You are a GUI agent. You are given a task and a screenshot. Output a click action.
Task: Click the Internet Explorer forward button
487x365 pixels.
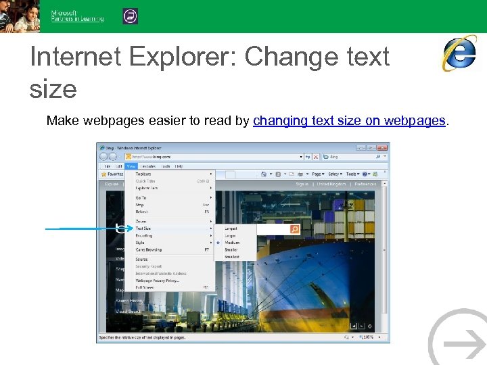113,157
